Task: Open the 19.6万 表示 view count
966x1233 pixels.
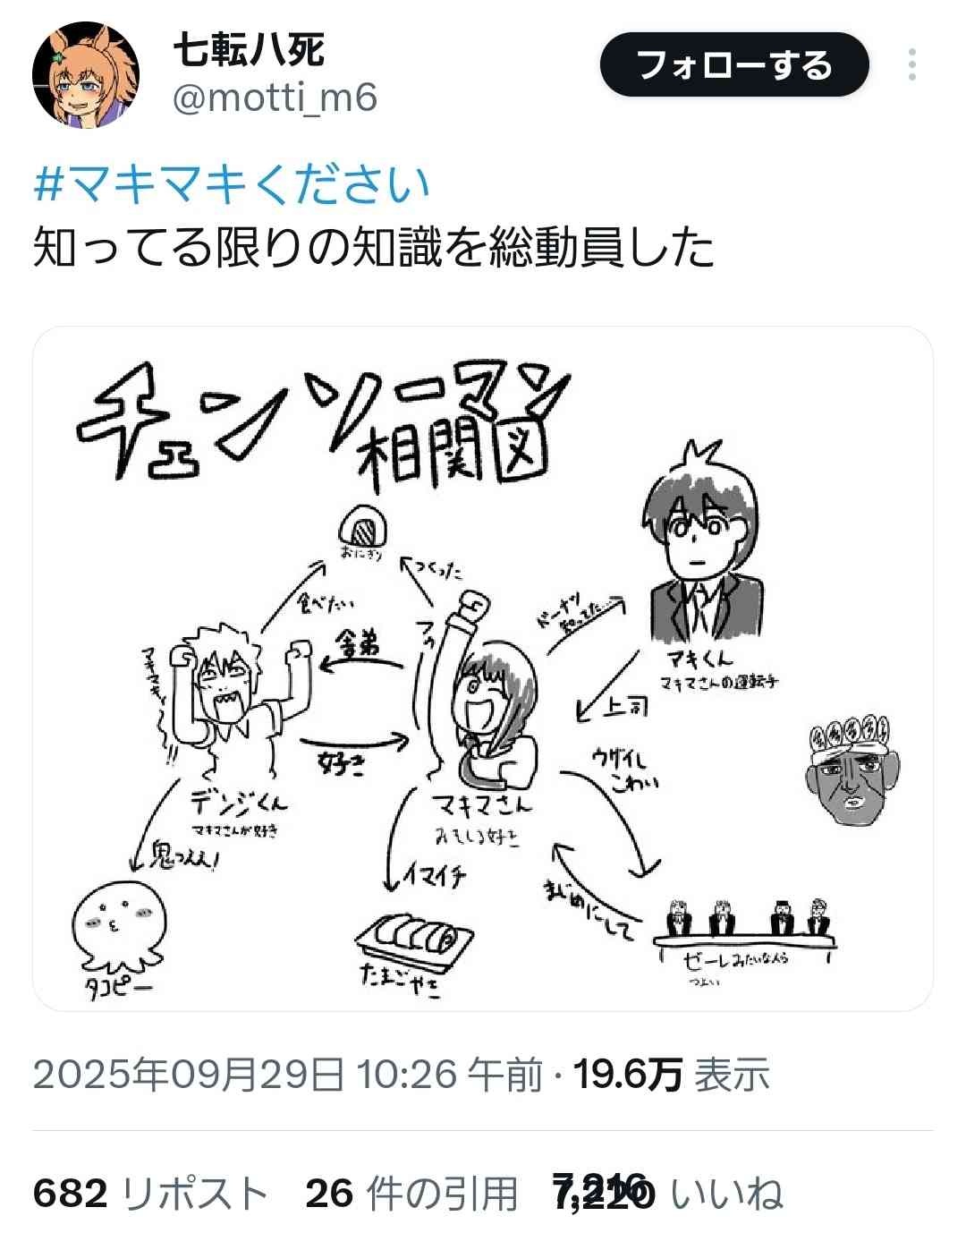Action: click(671, 1074)
